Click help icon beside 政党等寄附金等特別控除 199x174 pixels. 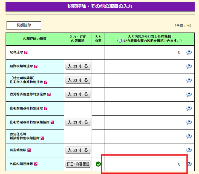pyautogui.click(x=49, y=94)
